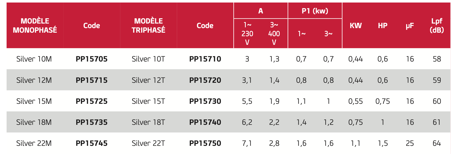
Task: Click the 1~ 230 V subheader
Action: coord(247,33)
